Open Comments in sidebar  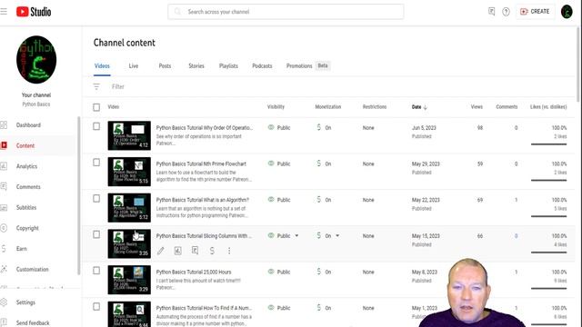pos(28,187)
